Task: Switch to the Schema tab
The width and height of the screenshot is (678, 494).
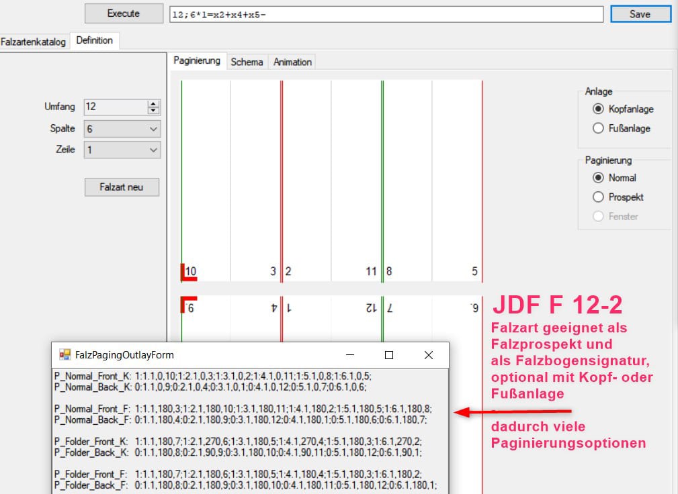Action: [247, 62]
